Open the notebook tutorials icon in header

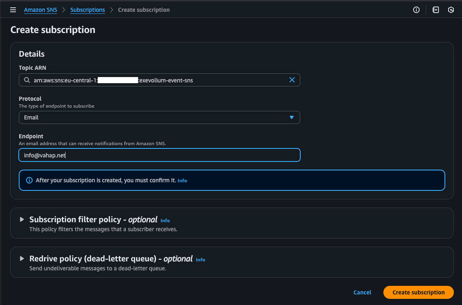[x=436, y=10]
